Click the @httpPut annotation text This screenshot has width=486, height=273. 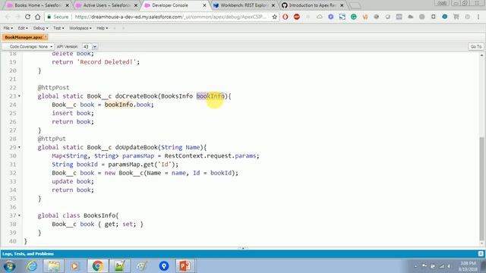52,139
